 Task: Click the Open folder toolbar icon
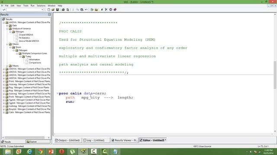(53, 9)
